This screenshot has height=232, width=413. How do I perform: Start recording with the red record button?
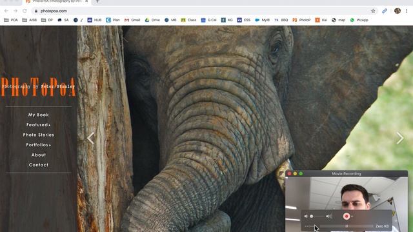pyautogui.click(x=347, y=217)
